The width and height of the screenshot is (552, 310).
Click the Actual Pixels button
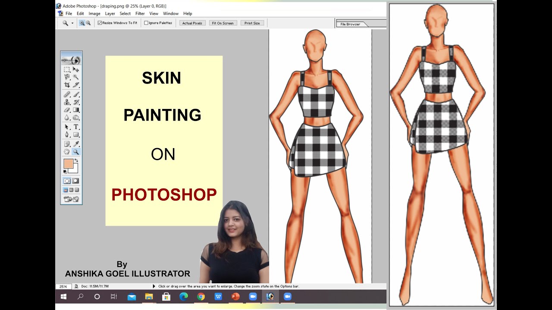coord(192,23)
